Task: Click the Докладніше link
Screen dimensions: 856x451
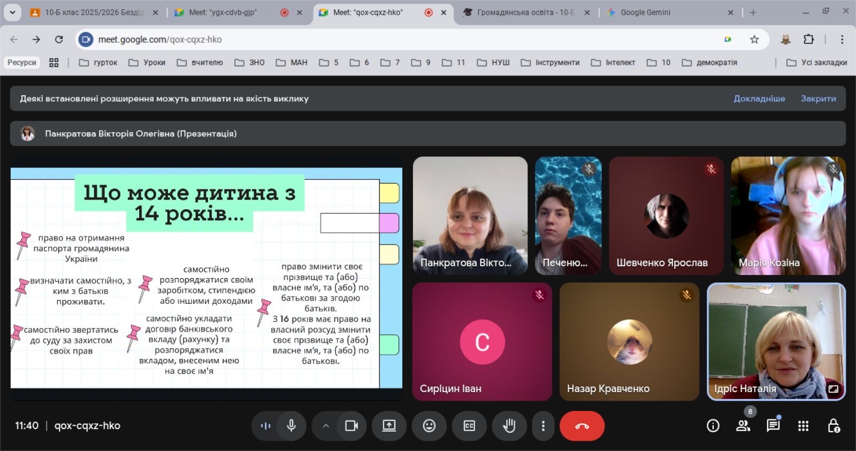Action: (x=759, y=98)
